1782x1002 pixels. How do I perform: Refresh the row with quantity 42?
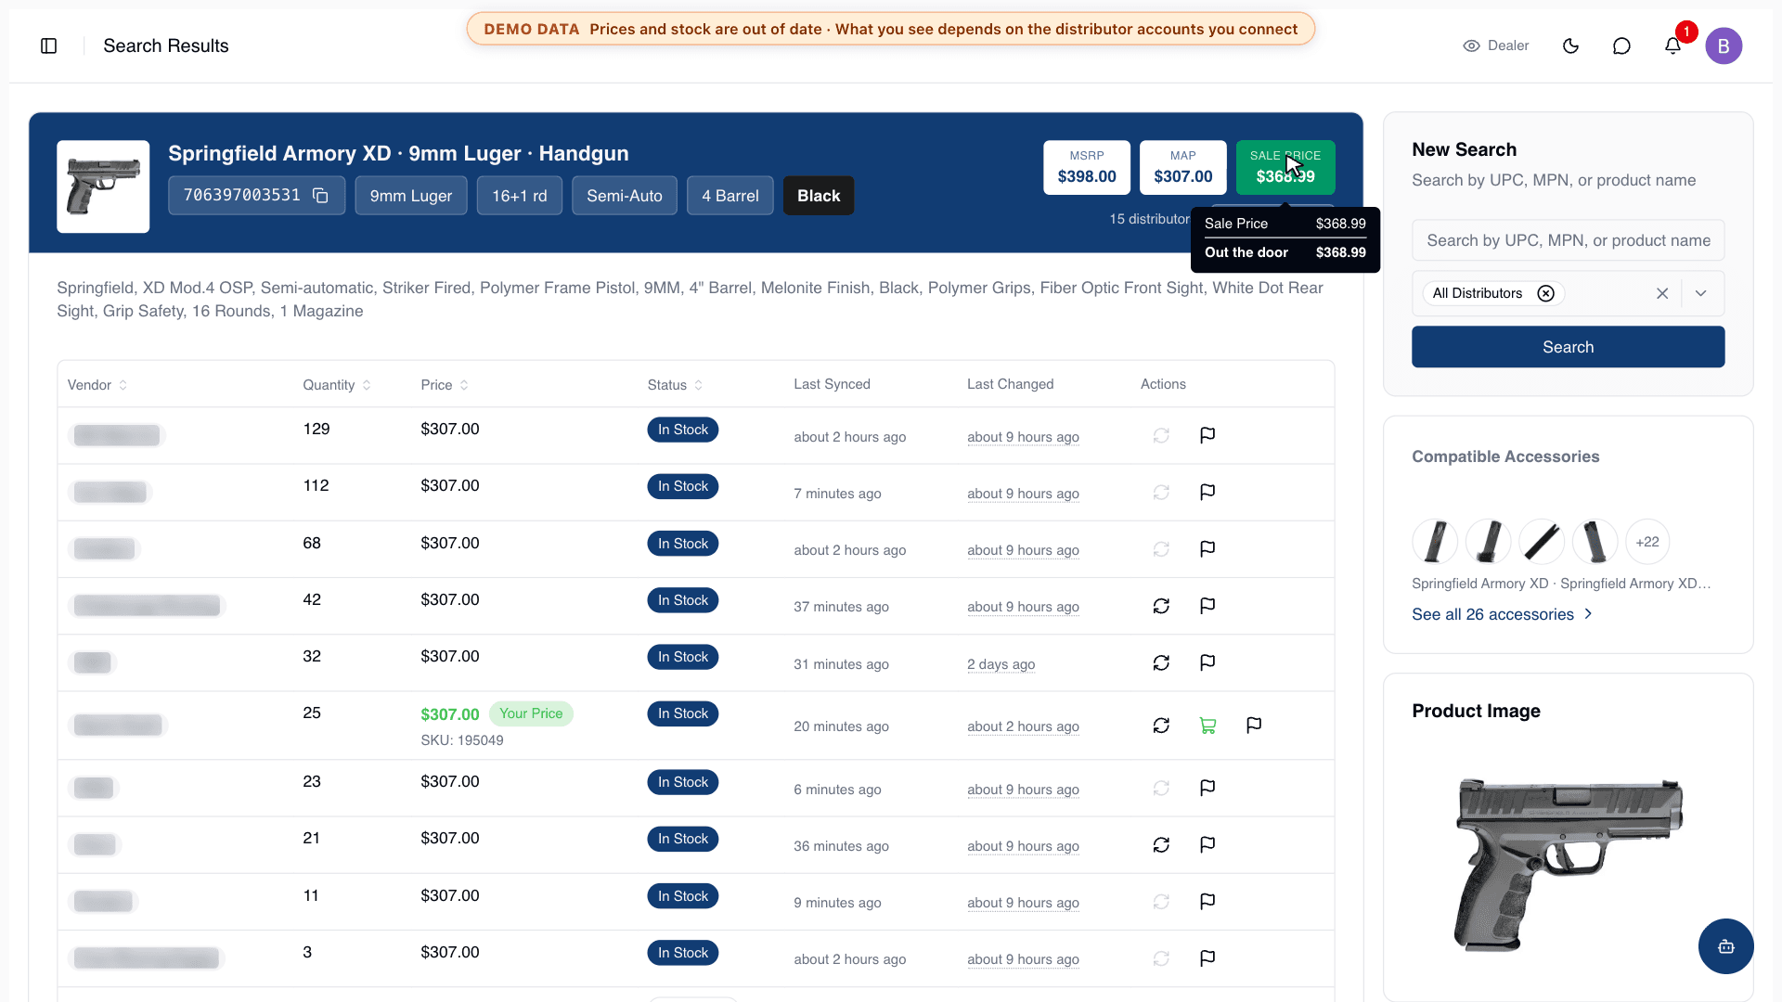pos(1161,606)
